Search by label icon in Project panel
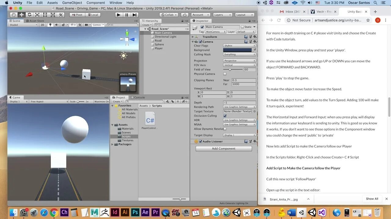 (173, 102)
